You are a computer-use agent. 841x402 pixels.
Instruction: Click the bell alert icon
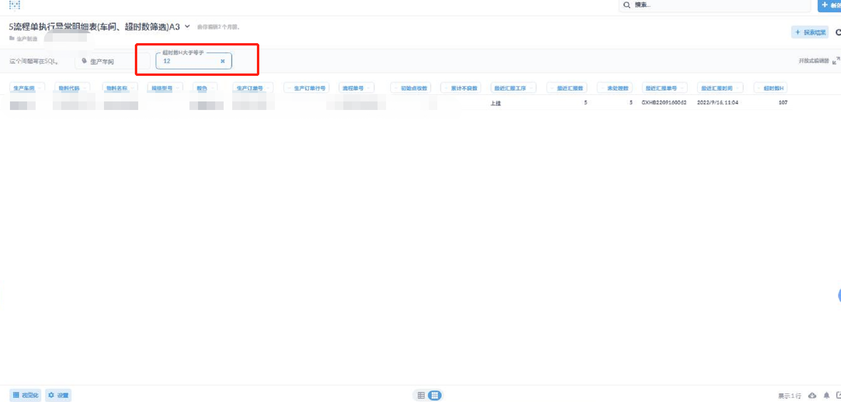pyautogui.click(x=827, y=395)
